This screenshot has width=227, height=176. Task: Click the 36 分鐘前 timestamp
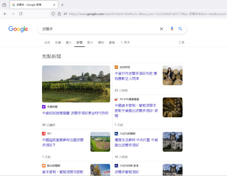pyautogui.click(x=49, y=125)
